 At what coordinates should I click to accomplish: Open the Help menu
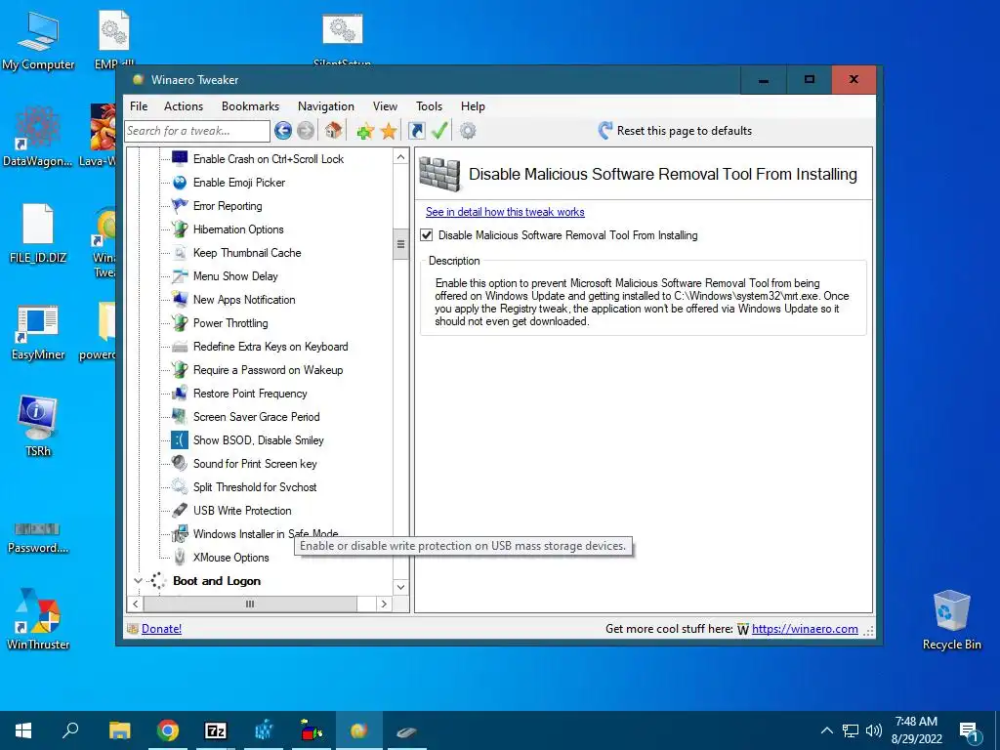[473, 106]
